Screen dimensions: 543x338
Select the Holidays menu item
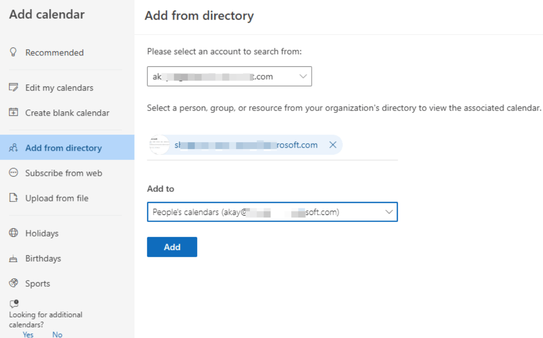pos(42,234)
